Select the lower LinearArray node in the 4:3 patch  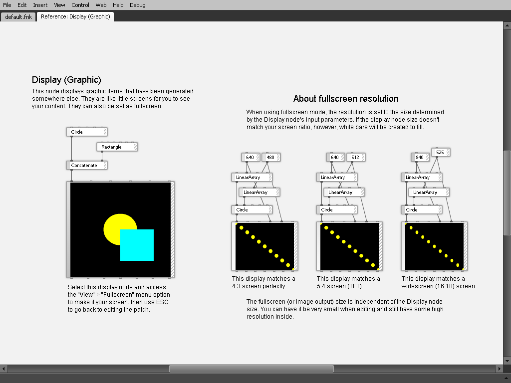259,192
